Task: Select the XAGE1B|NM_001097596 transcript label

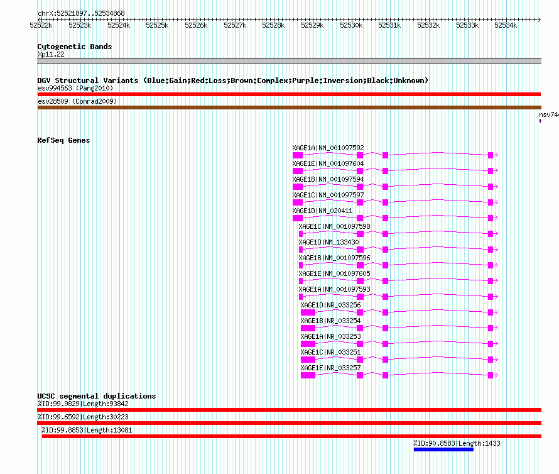Action: (x=334, y=258)
